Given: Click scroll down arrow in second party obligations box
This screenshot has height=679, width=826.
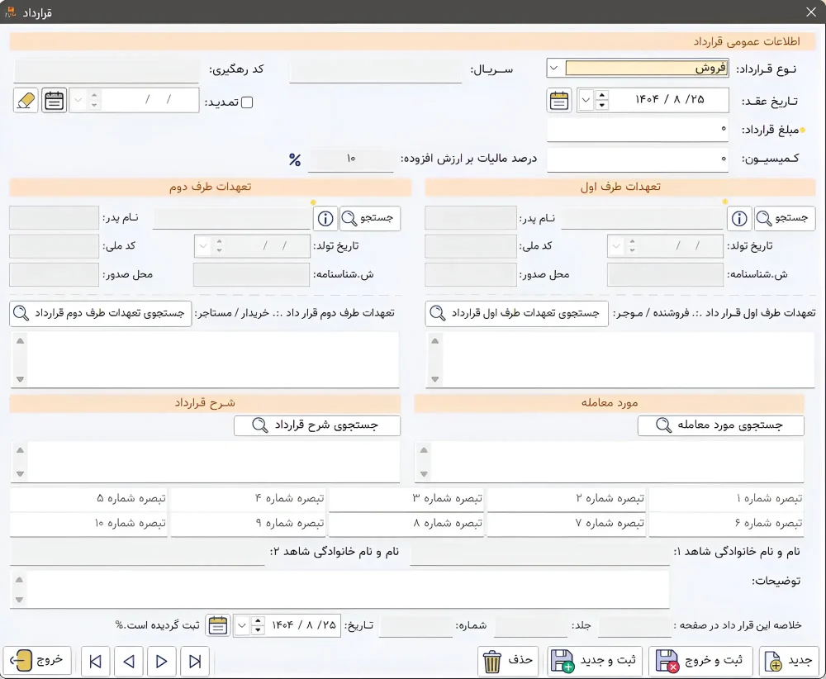Looking at the screenshot, I should click(x=20, y=379).
